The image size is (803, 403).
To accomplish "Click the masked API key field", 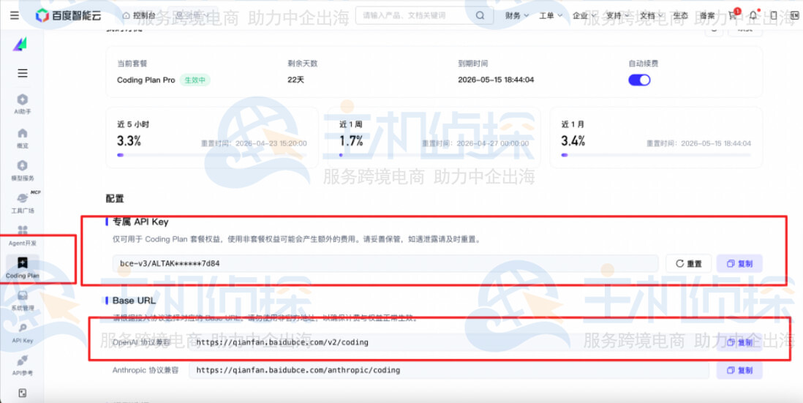I will point(385,264).
